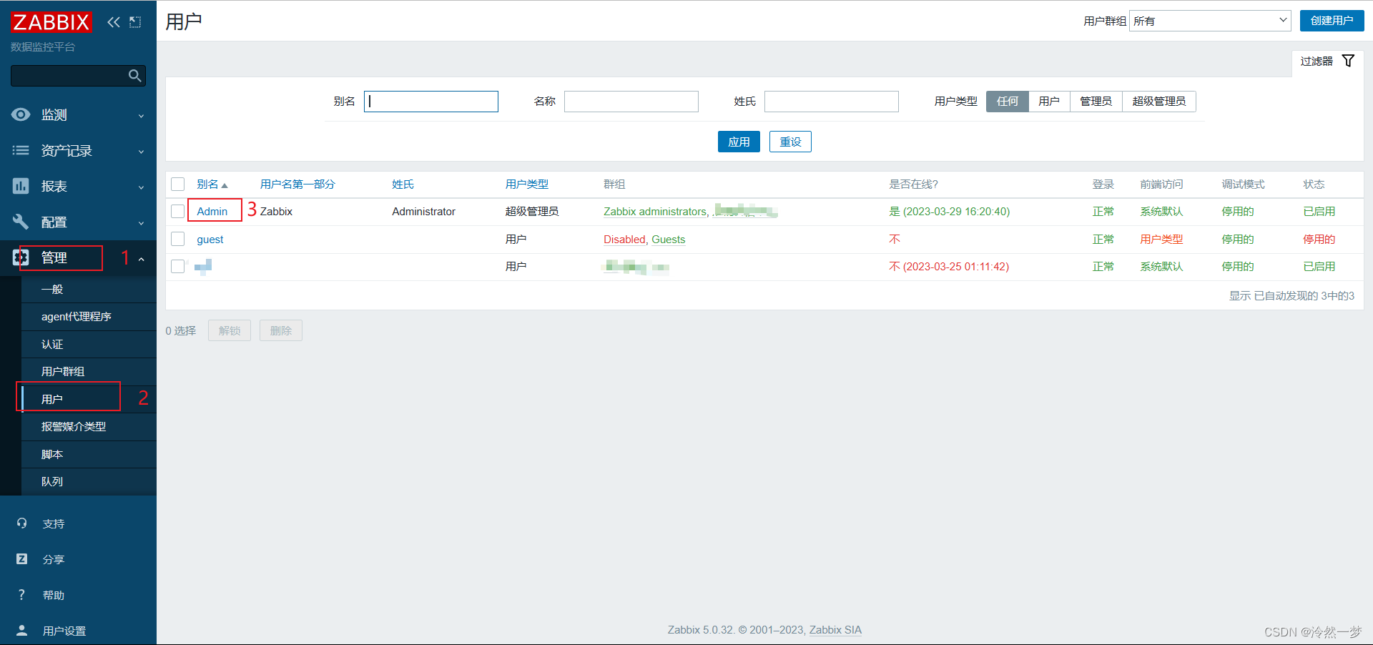Select 管理员 user type filter

(x=1096, y=102)
